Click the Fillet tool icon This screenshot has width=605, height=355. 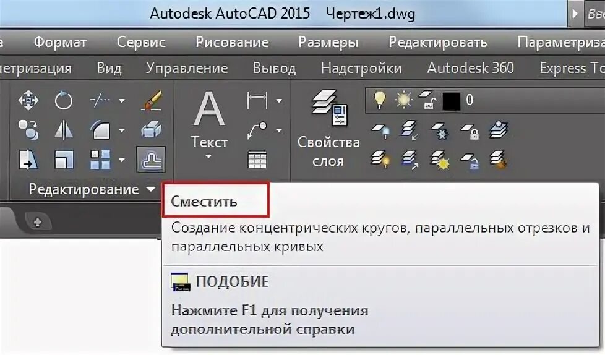[100, 130]
